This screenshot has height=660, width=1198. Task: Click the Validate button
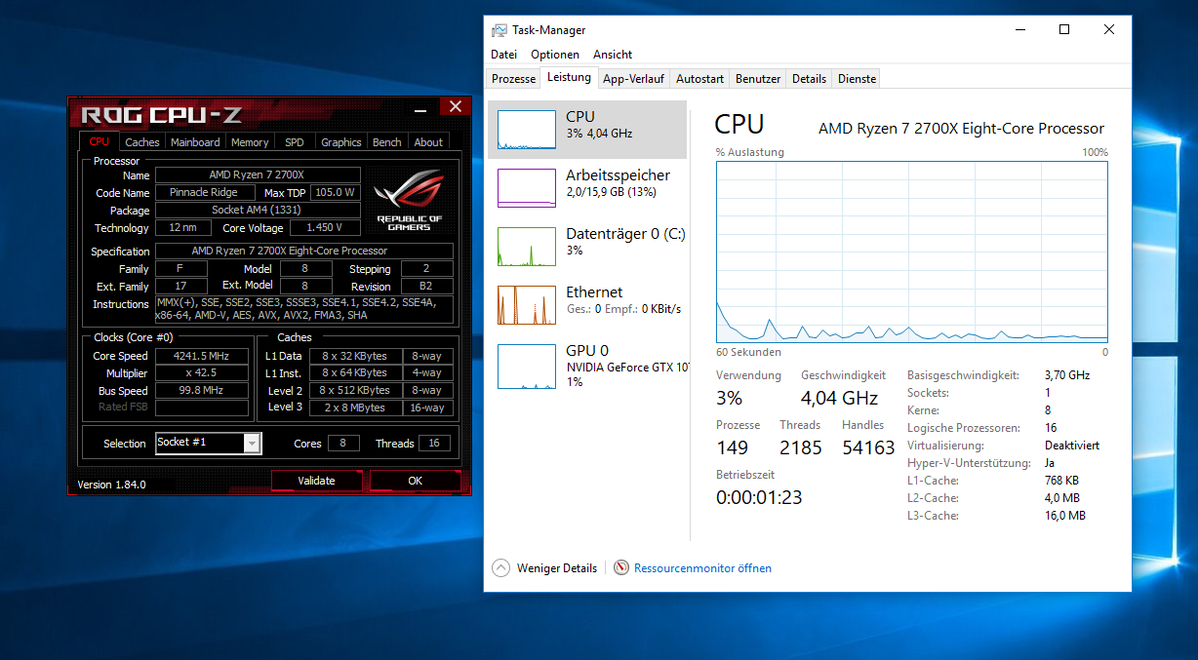[316, 481]
